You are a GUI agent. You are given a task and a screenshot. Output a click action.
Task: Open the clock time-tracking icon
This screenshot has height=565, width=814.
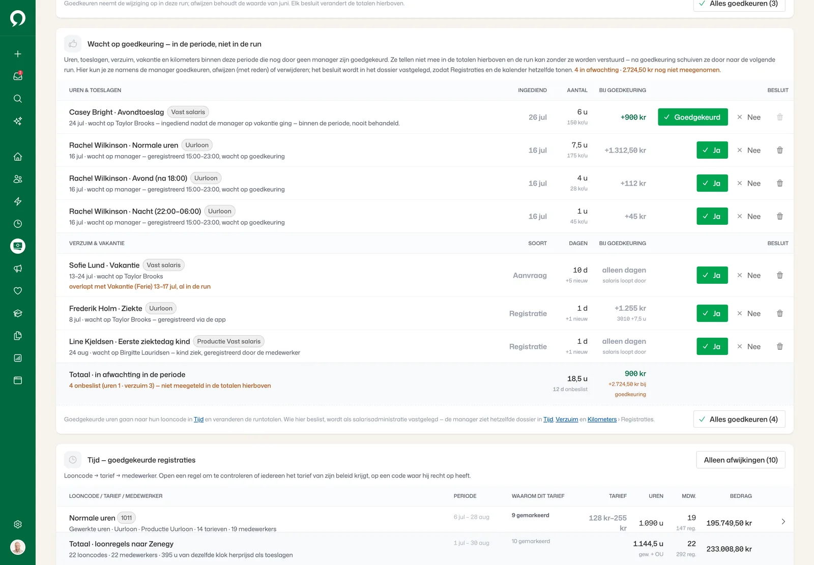click(18, 224)
